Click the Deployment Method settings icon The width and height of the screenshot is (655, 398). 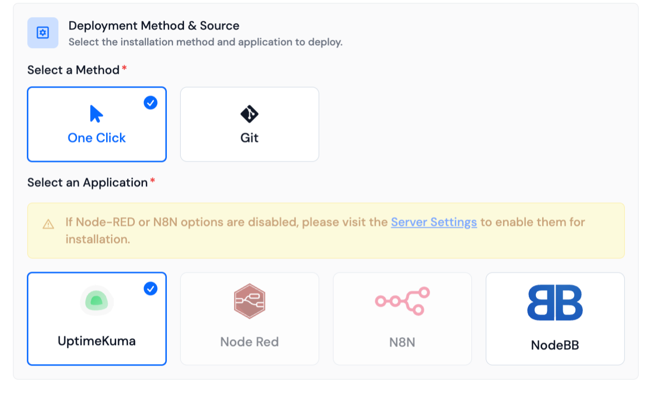click(x=42, y=32)
